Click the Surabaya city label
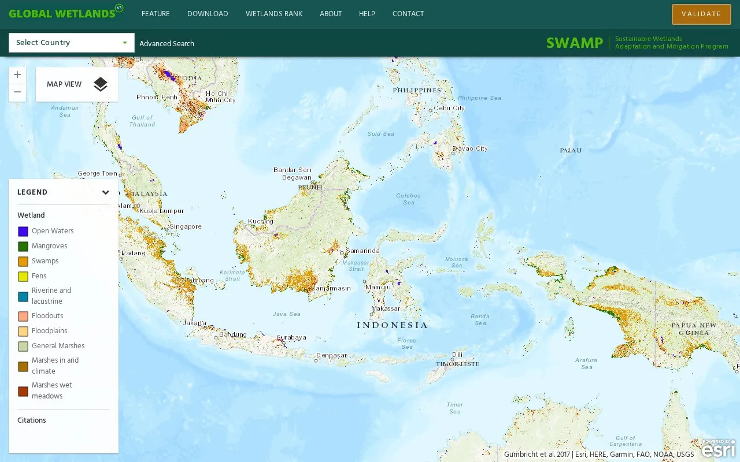This screenshot has width=740, height=462. point(291,337)
